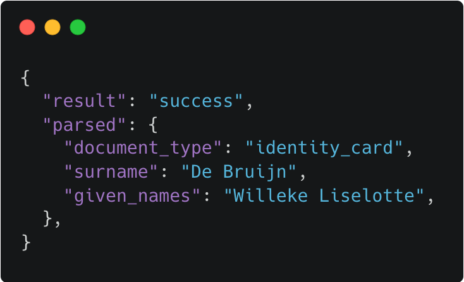
Task: Click the "result" key text
Action: tap(84, 101)
